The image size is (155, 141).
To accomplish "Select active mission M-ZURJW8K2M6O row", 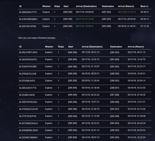I will coord(85,19).
